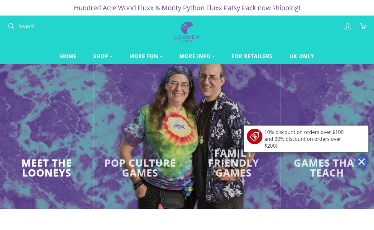This screenshot has width=374, height=230.
Task: Click the Fluxx logo on the tie-dye shirt
Action: [179, 127]
